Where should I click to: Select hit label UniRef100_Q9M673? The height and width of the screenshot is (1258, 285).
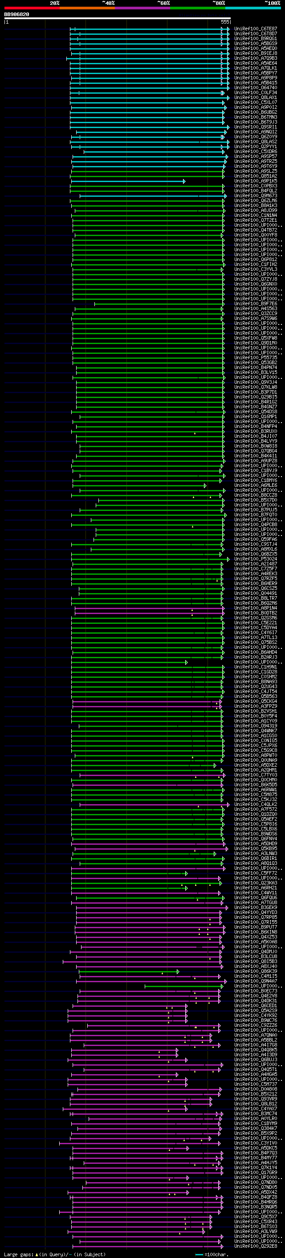click(256, 196)
